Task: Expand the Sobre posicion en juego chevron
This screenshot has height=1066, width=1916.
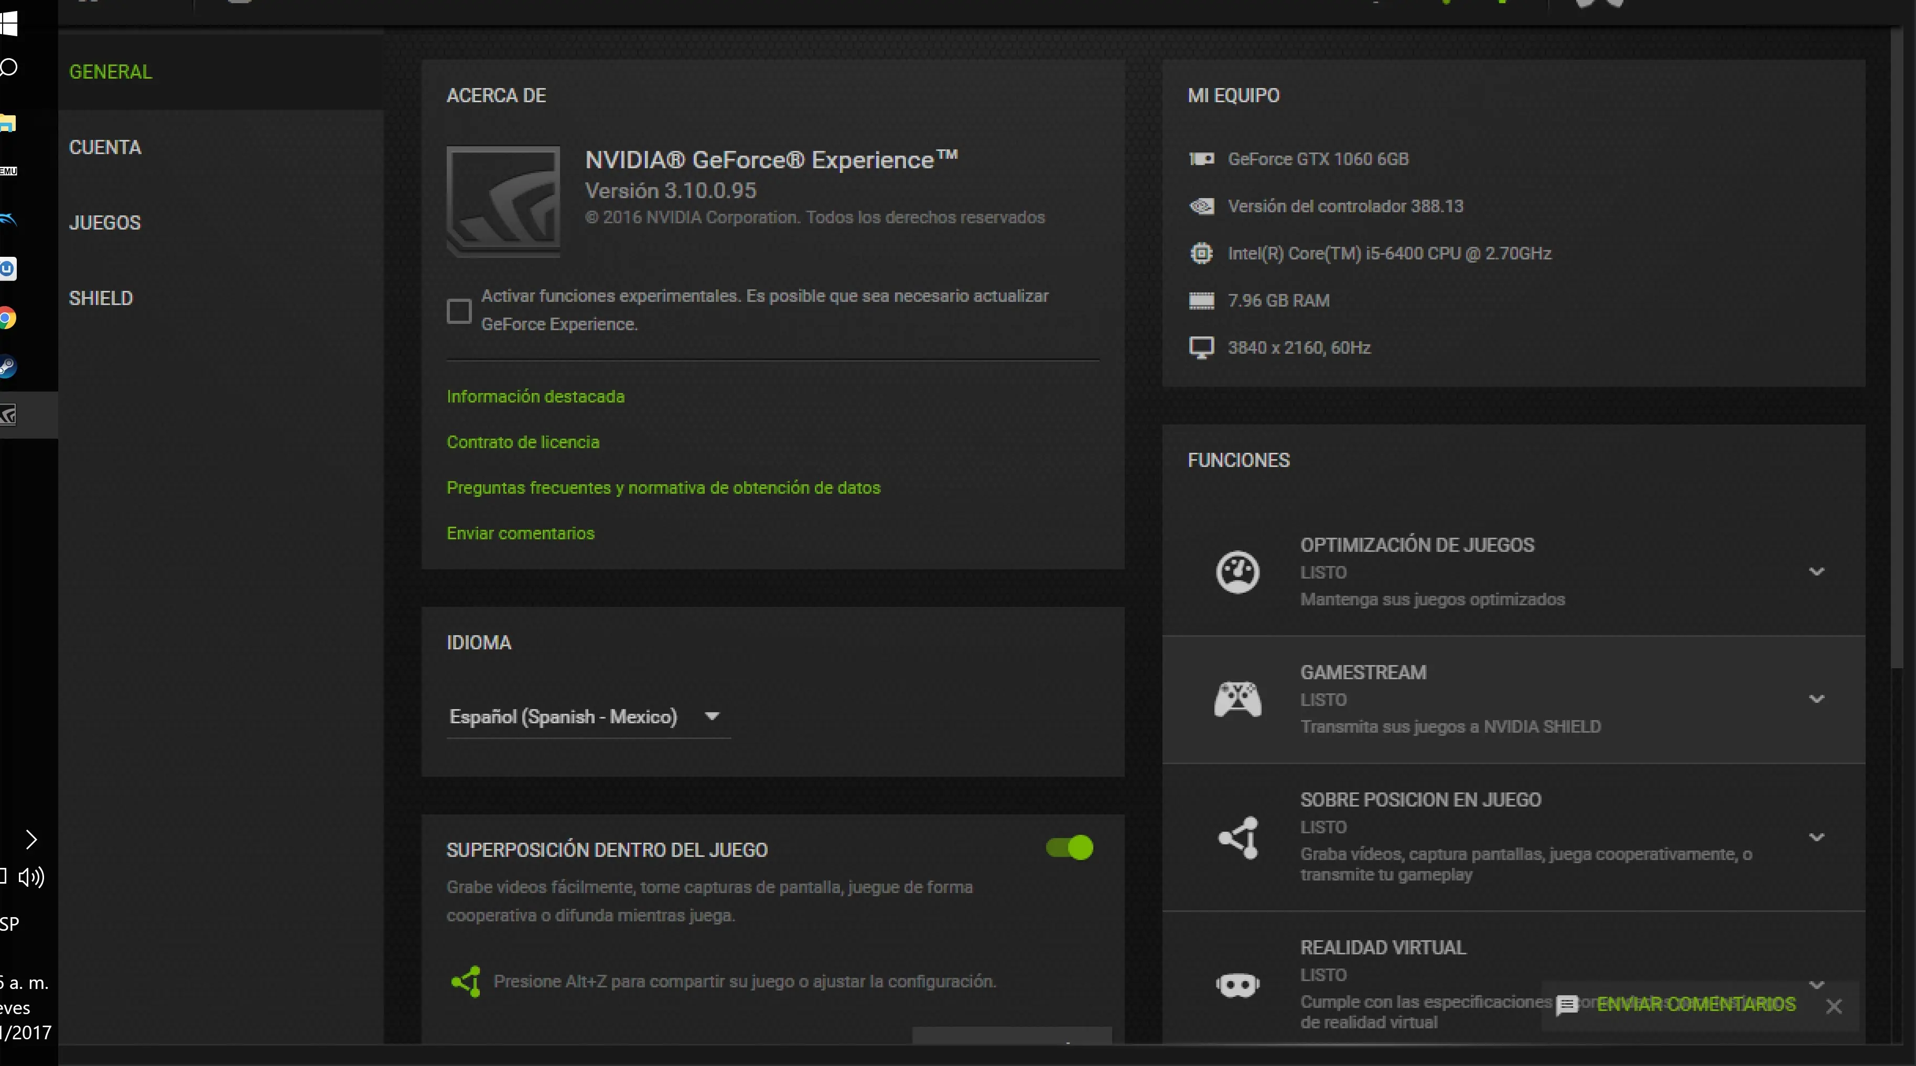Action: (1816, 837)
